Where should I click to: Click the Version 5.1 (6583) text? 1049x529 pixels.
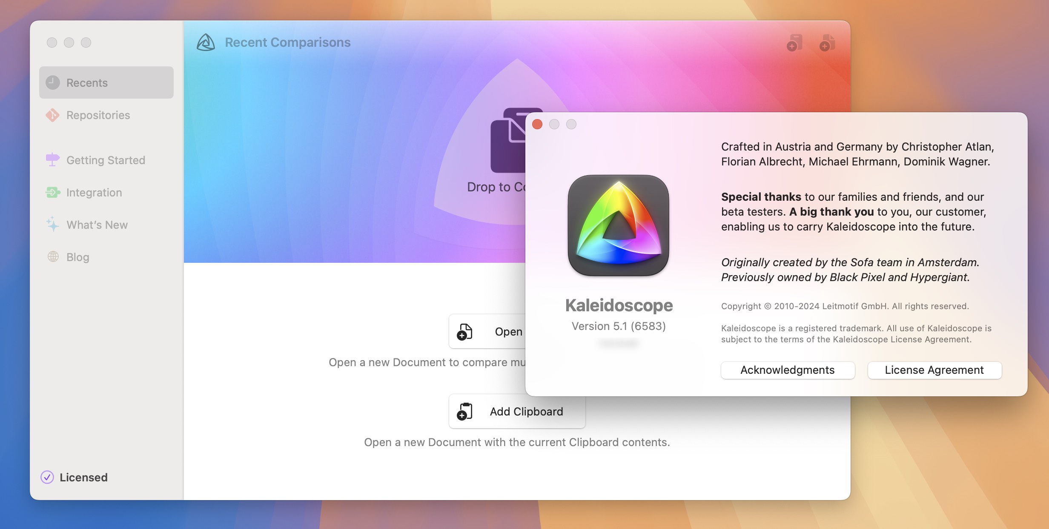(619, 326)
